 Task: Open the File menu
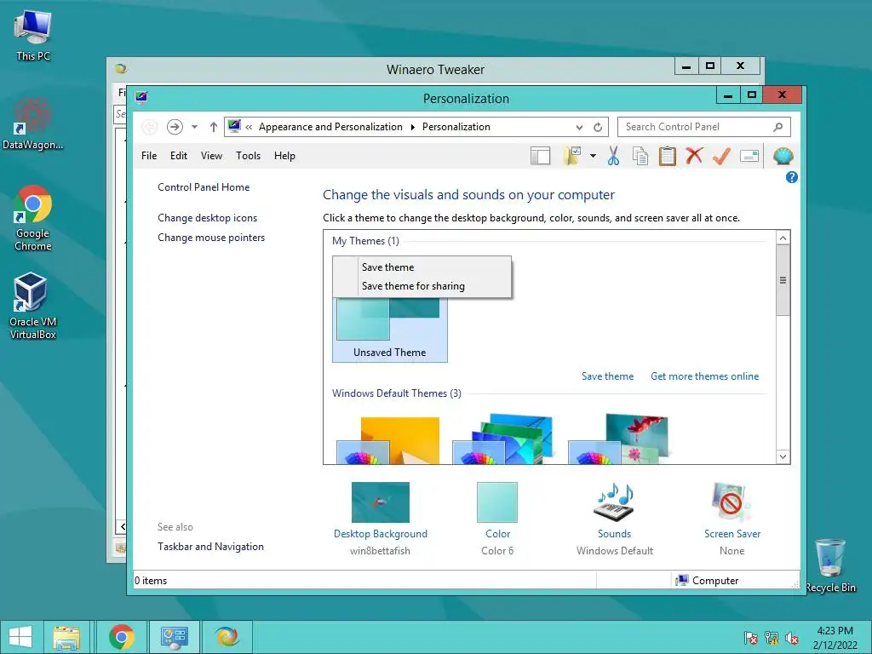pyautogui.click(x=149, y=156)
